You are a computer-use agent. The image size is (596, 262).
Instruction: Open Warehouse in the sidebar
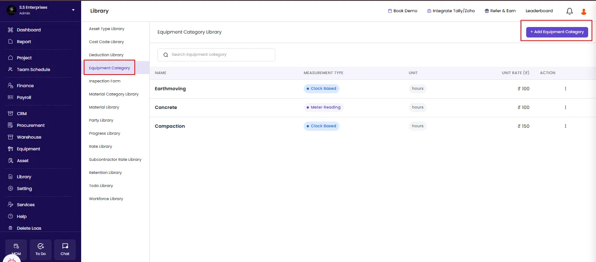pos(29,137)
